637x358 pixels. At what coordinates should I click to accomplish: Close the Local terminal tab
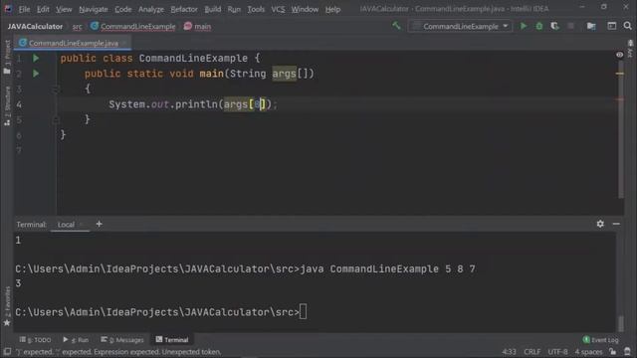(82, 225)
